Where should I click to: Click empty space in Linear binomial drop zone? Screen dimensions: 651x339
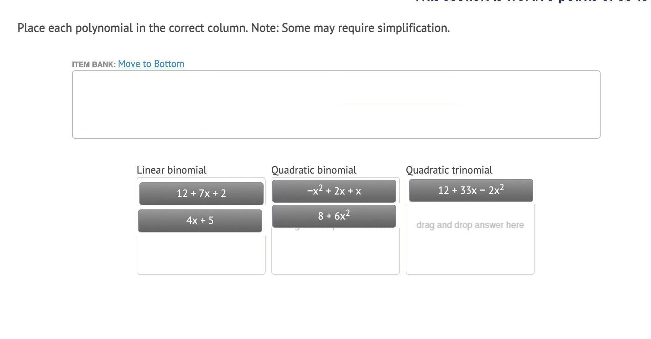click(x=201, y=254)
